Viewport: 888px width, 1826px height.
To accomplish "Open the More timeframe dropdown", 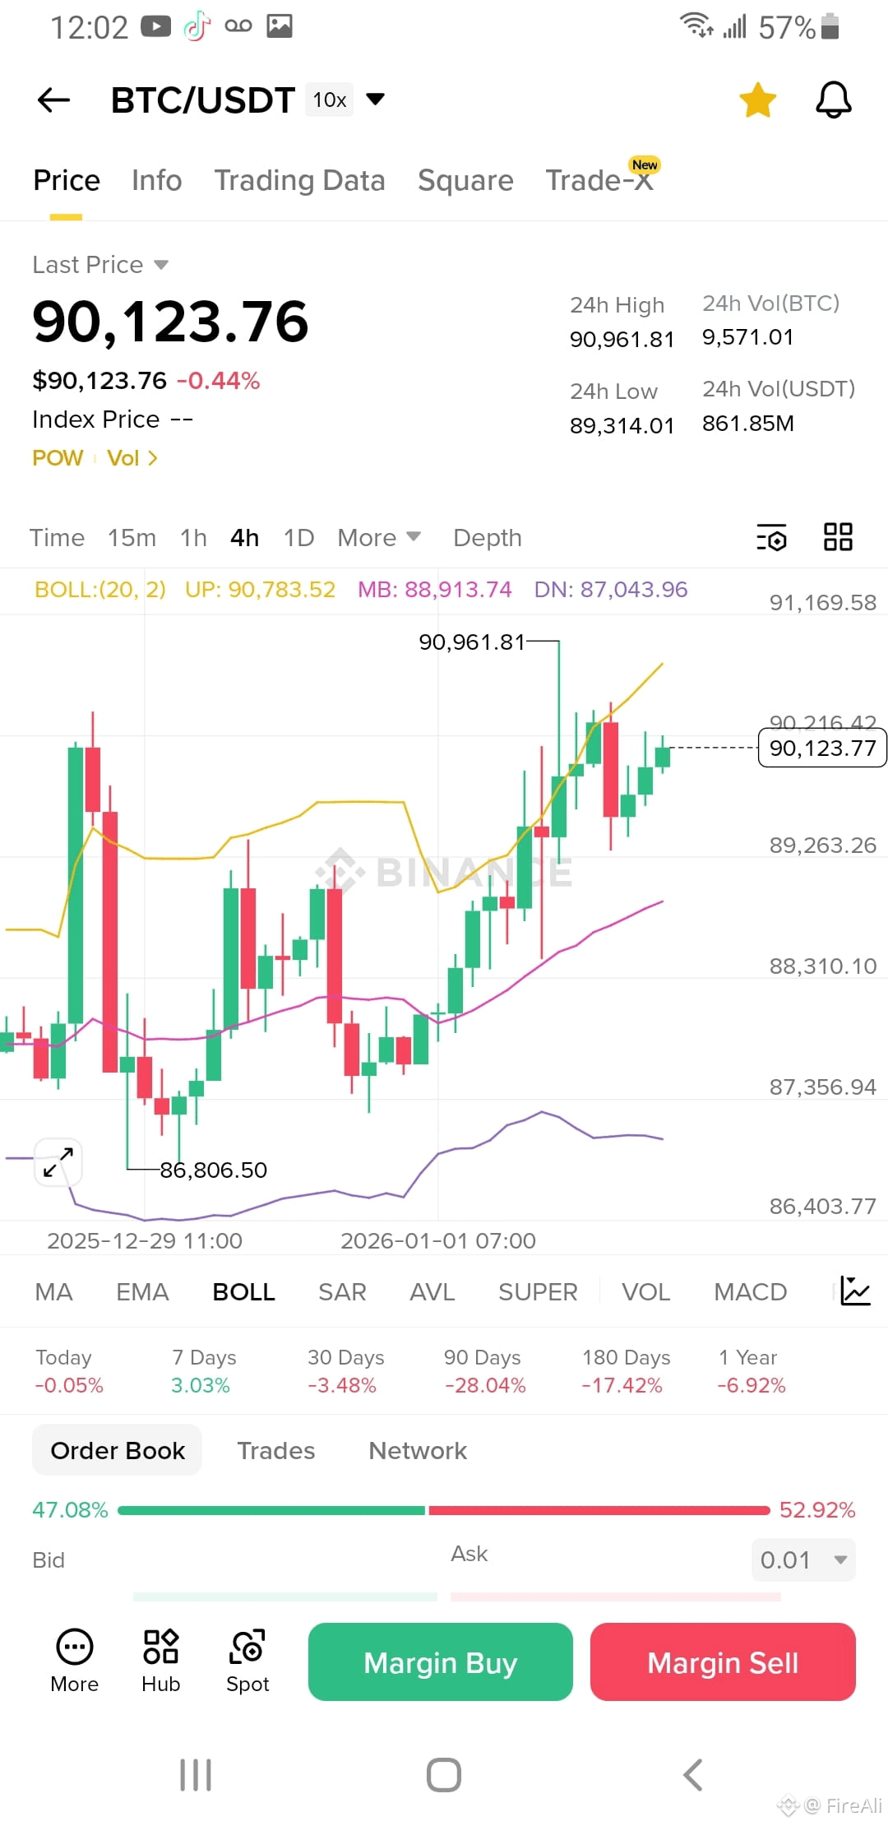I will pos(379,537).
